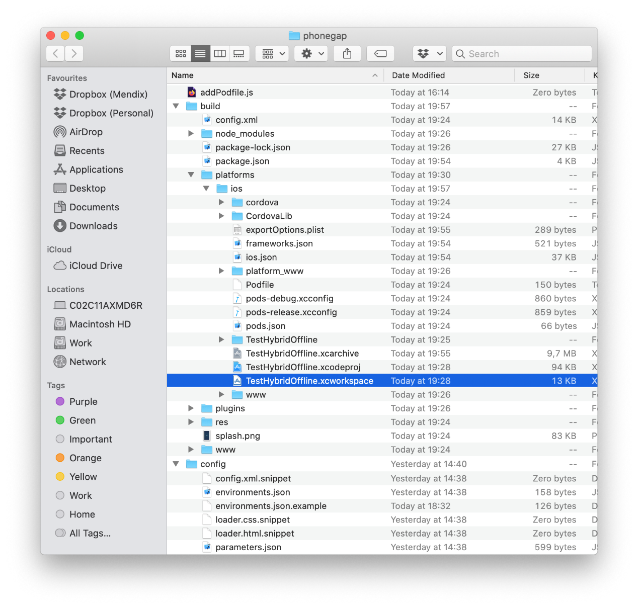Expand the node_modules folder
This screenshot has height=608, width=638.
[x=191, y=134]
